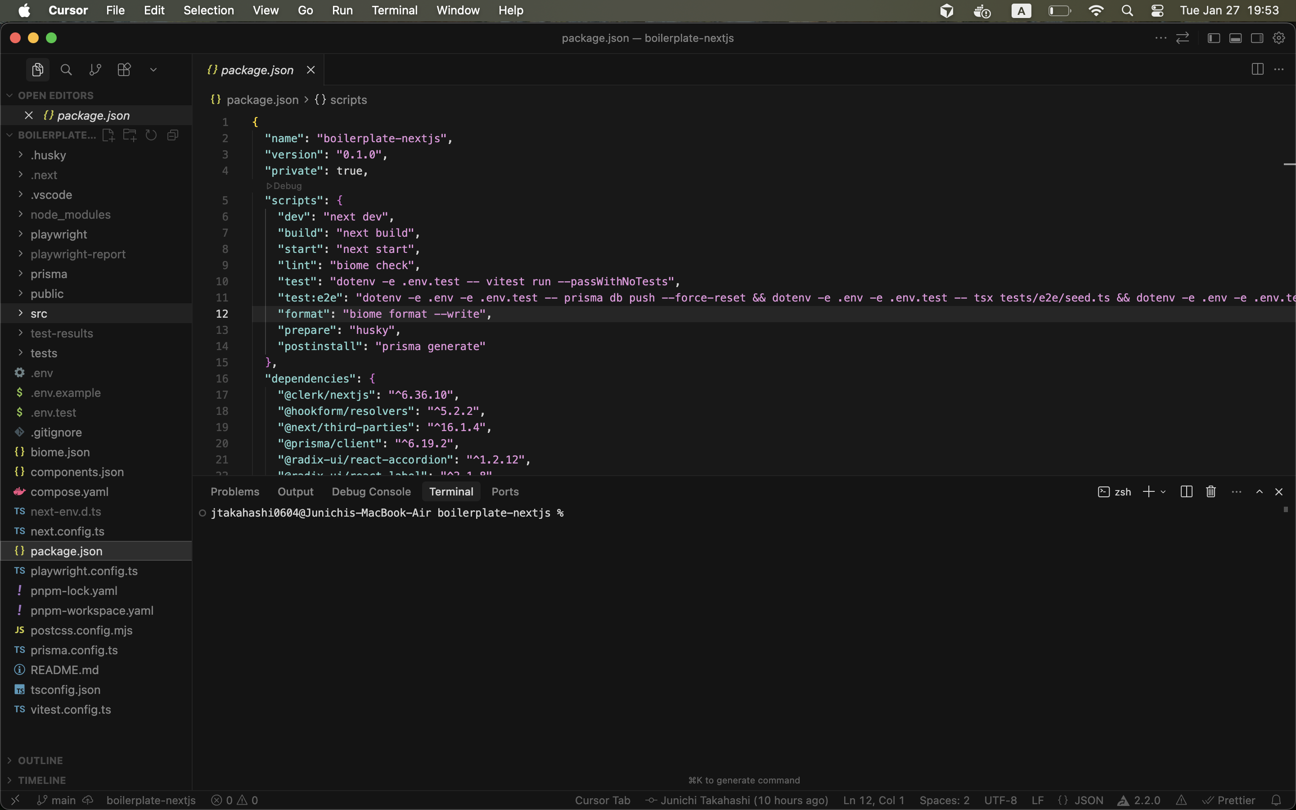Viewport: 1296px width, 810px height.
Task: Click the New File icon in explorer header
Action: click(x=108, y=135)
